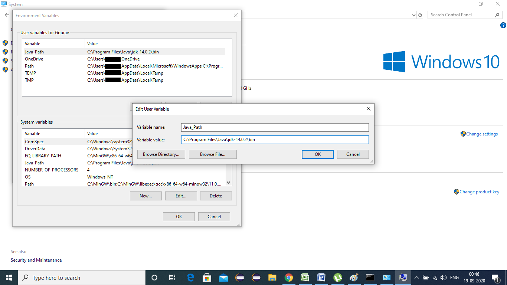Click Edit... under System variables
Screen dimensions: 507x285
[181, 196]
